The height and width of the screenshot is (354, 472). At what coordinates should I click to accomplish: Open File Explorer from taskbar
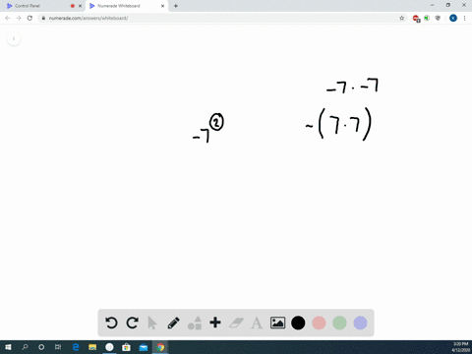92,347
